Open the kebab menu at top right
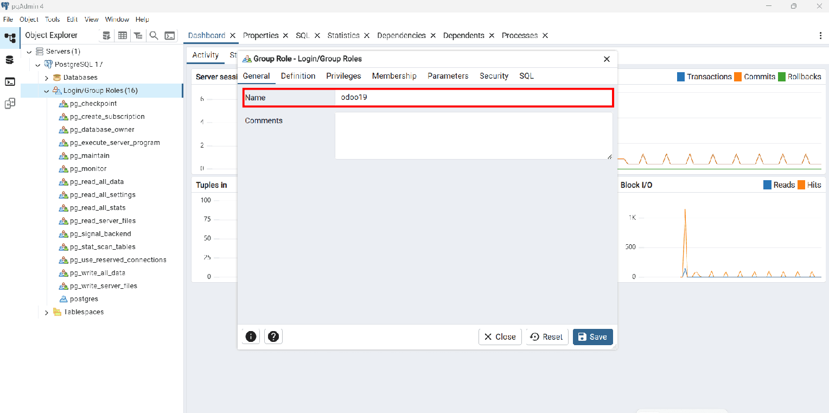This screenshot has height=413, width=829. 820,35
